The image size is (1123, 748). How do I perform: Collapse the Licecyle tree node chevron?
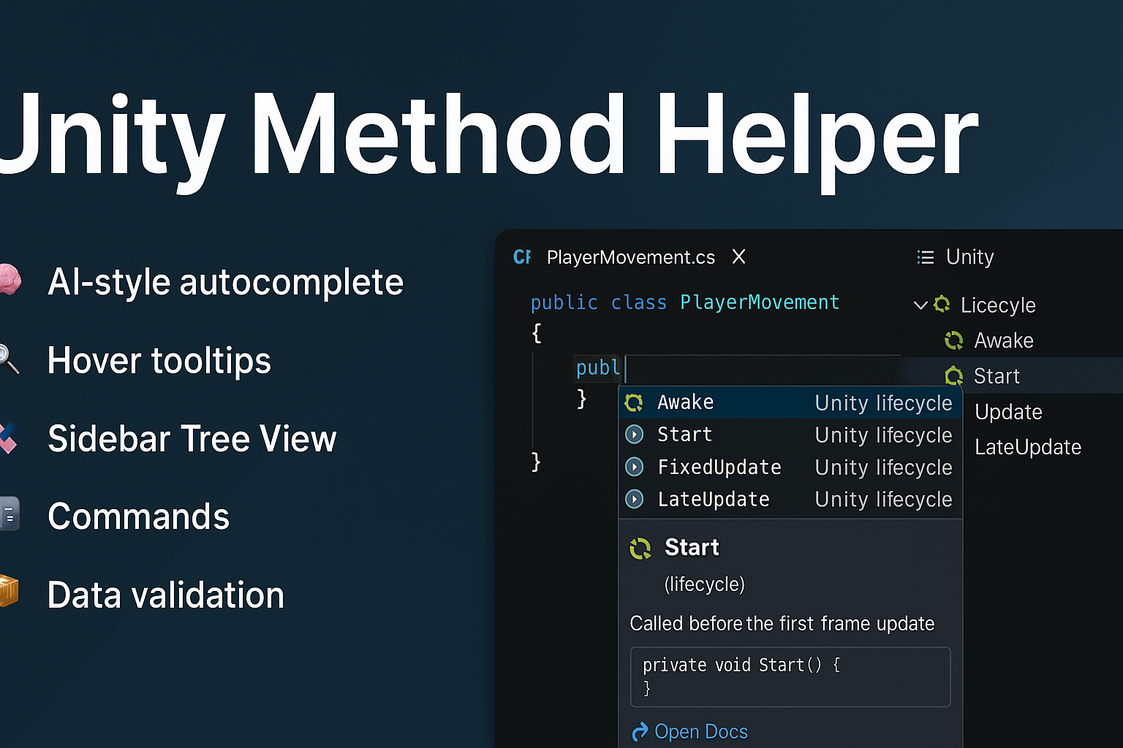coord(920,305)
